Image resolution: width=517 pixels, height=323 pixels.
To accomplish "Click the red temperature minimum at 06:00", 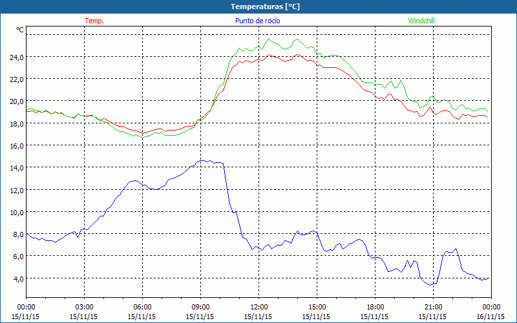I will (142, 133).
